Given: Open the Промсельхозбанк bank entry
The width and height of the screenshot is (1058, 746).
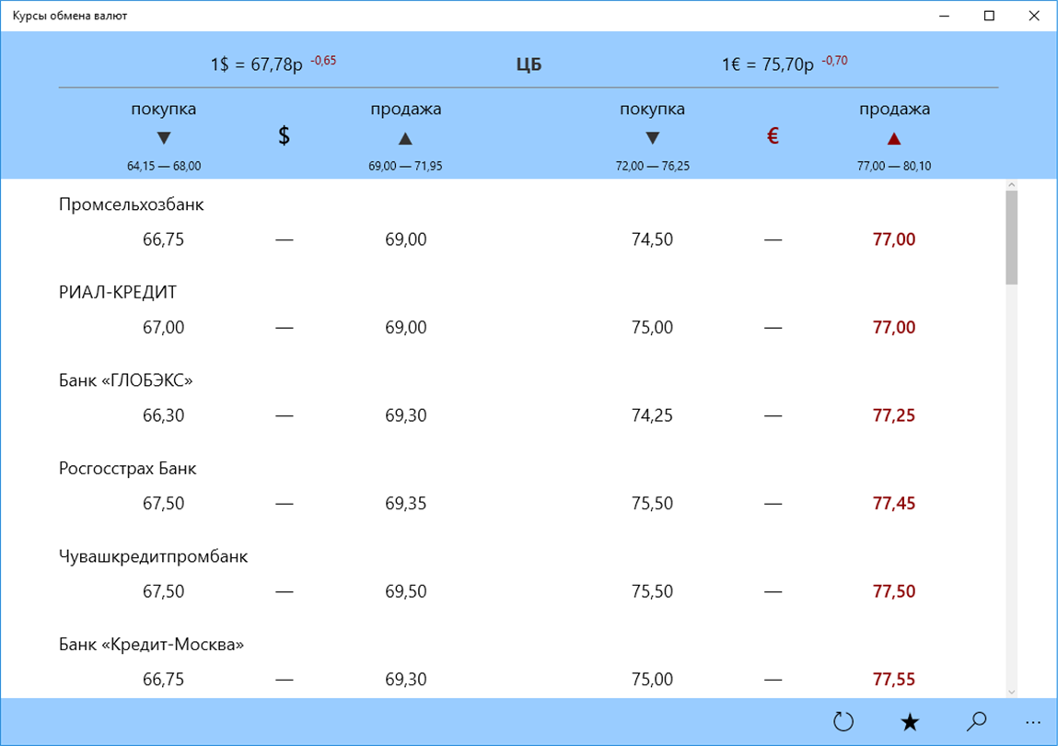Looking at the screenshot, I should click(131, 204).
